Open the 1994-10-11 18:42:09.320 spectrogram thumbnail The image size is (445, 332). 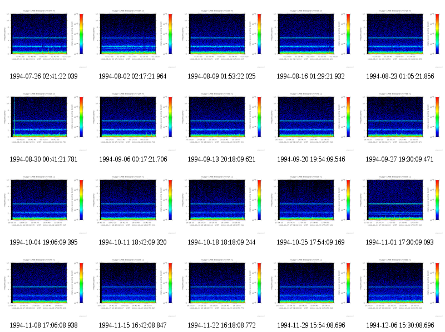[133, 204]
